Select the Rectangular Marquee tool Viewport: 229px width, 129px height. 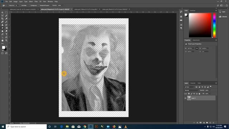tap(6, 13)
